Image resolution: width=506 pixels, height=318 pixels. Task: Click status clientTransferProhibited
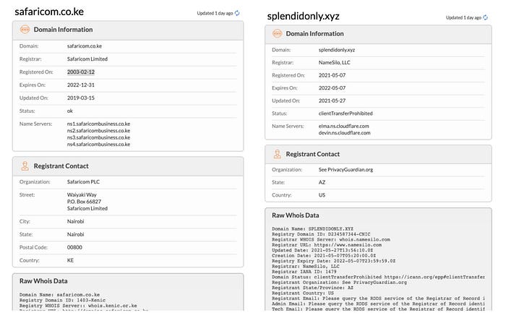[x=346, y=113]
